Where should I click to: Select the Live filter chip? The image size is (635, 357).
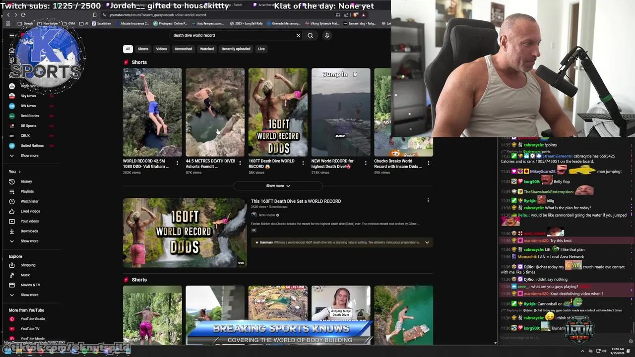(261, 49)
